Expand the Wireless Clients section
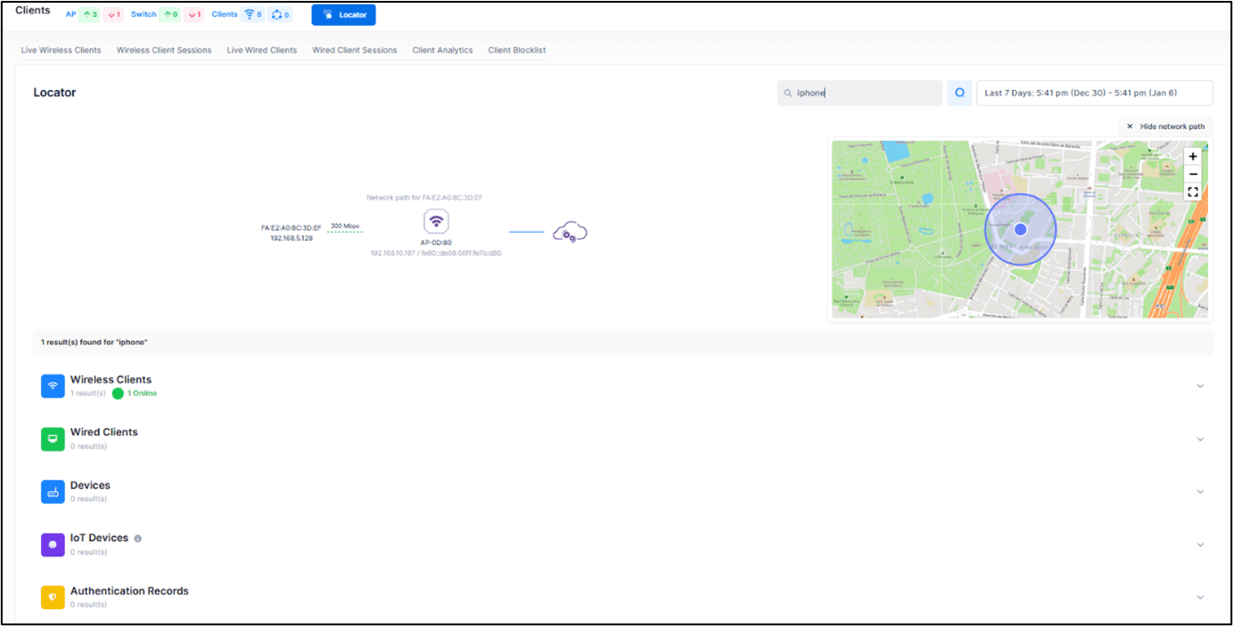Screen dimensions: 1233x626 (x=1200, y=386)
